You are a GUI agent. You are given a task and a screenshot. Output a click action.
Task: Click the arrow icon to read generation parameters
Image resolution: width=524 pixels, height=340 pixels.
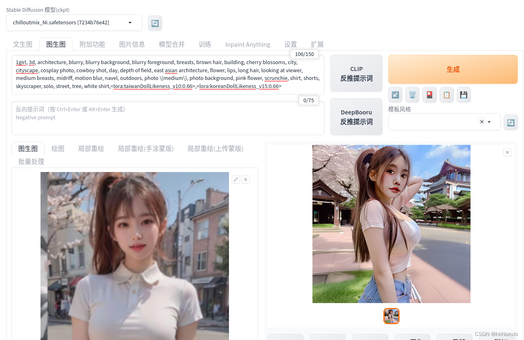(395, 95)
